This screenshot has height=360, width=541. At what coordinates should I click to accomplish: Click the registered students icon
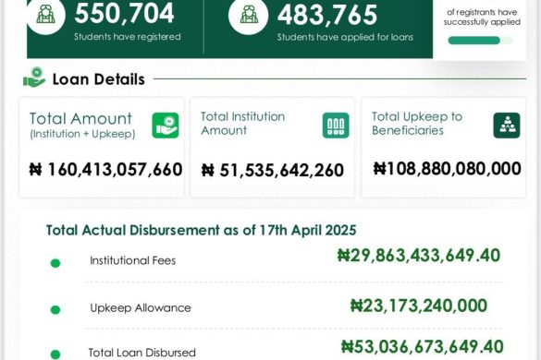(x=46, y=15)
